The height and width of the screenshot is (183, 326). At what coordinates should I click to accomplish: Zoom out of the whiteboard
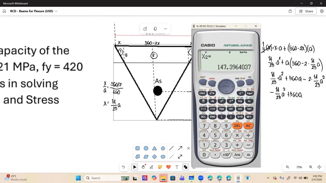(288, 167)
